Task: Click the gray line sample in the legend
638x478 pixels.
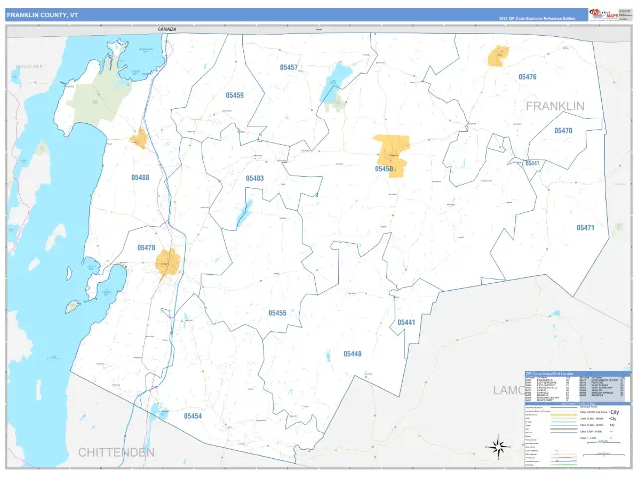Action: pyautogui.click(x=563, y=429)
